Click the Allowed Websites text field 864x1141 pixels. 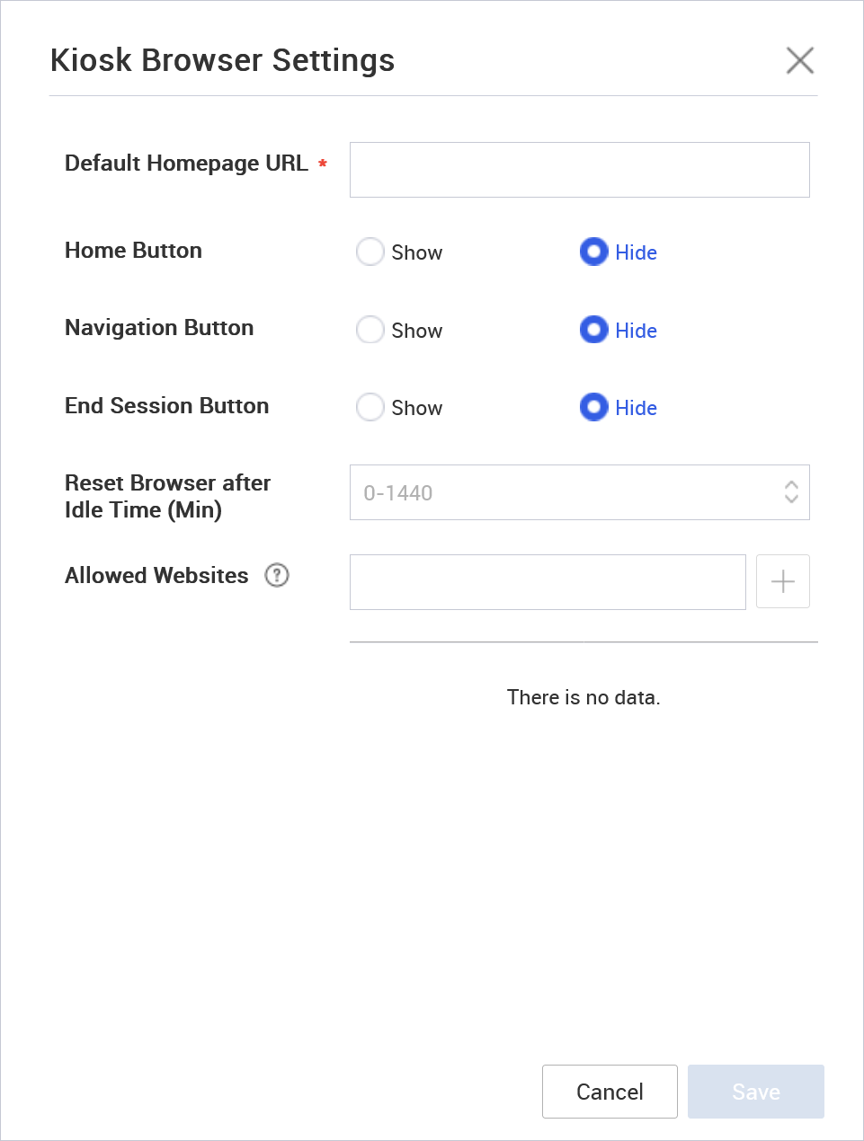[548, 581]
